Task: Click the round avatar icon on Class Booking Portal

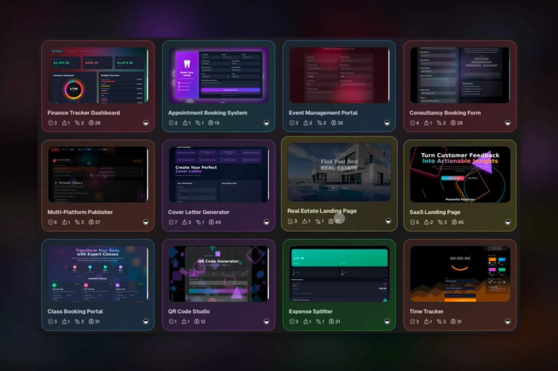Action: point(146,322)
